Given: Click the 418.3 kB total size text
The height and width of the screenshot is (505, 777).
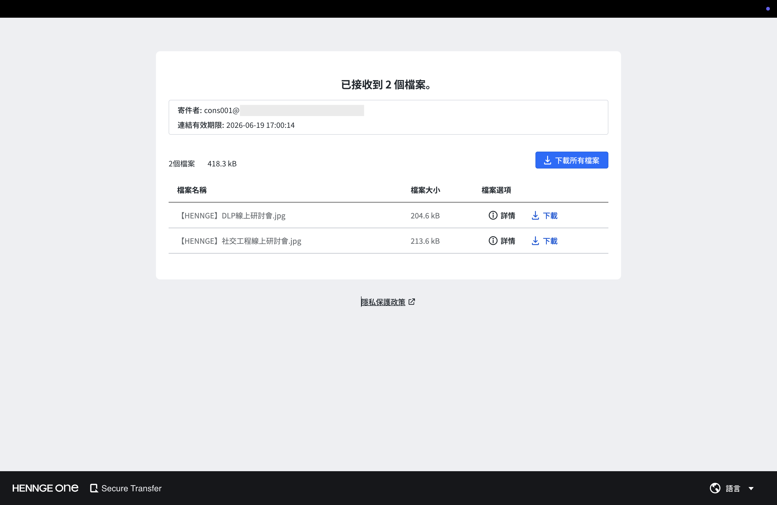Looking at the screenshot, I should [222, 164].
